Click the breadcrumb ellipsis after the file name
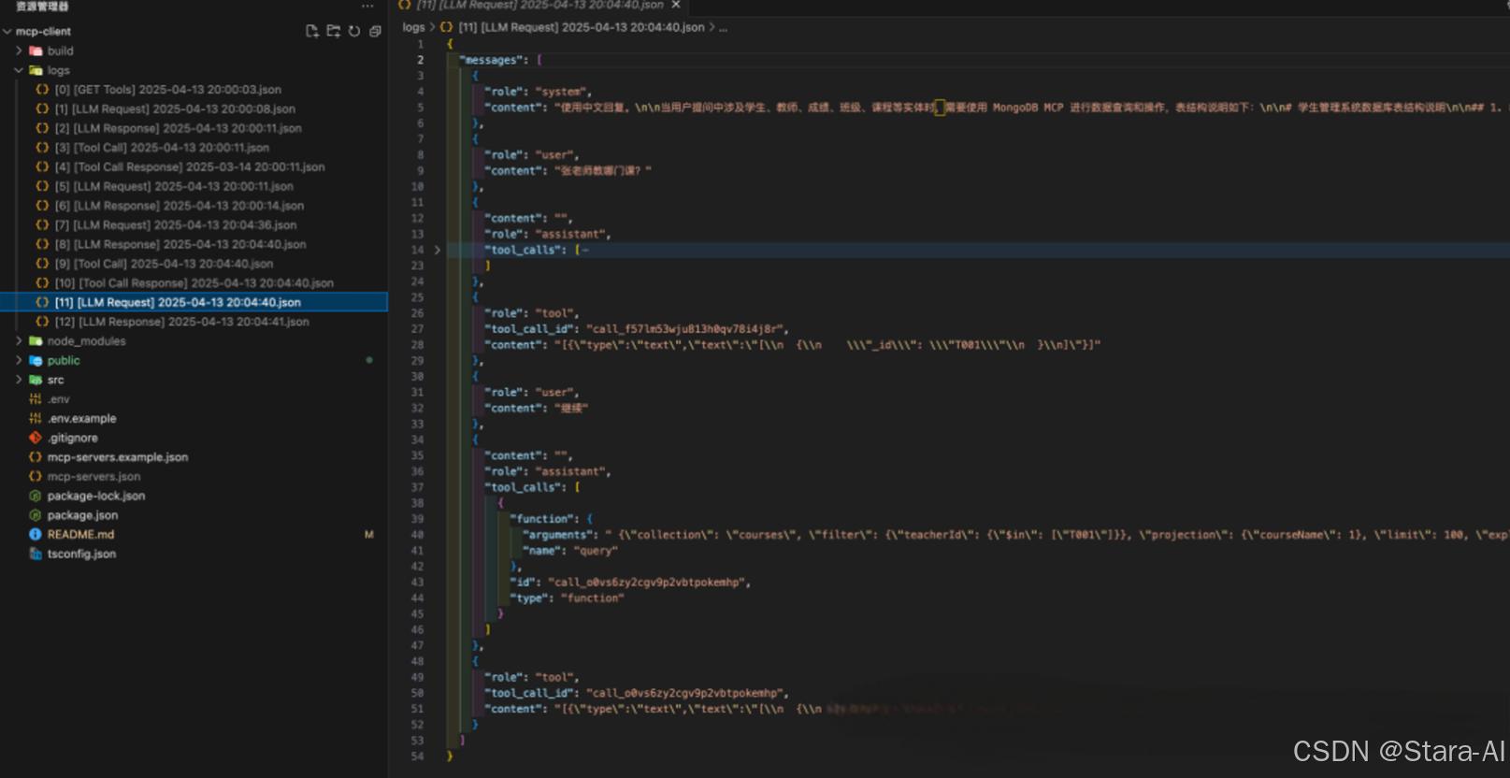1510x778 pixels. coord(723,27)
